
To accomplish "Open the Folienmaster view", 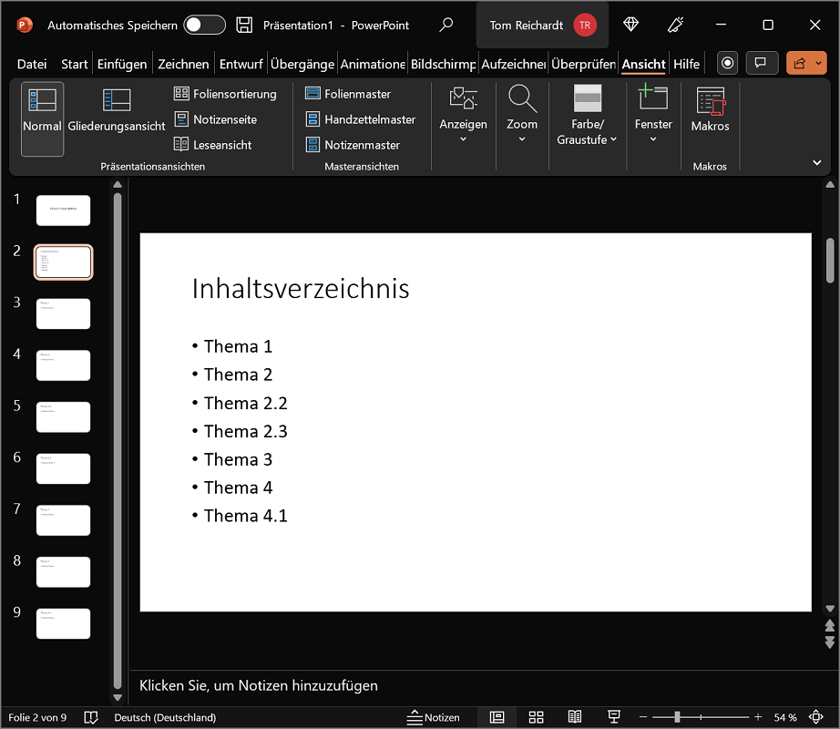I will [x=348, y=94].
